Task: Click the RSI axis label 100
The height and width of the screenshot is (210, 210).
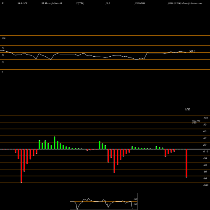Action: click(x=3, y=38)
